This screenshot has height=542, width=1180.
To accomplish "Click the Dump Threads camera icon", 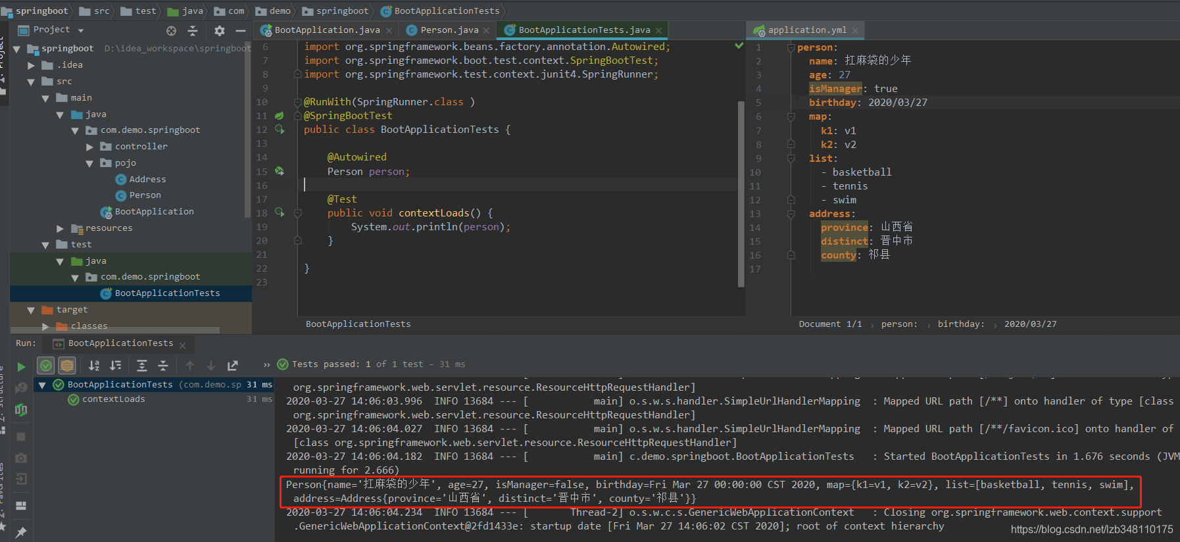I will tap(21, 457).
